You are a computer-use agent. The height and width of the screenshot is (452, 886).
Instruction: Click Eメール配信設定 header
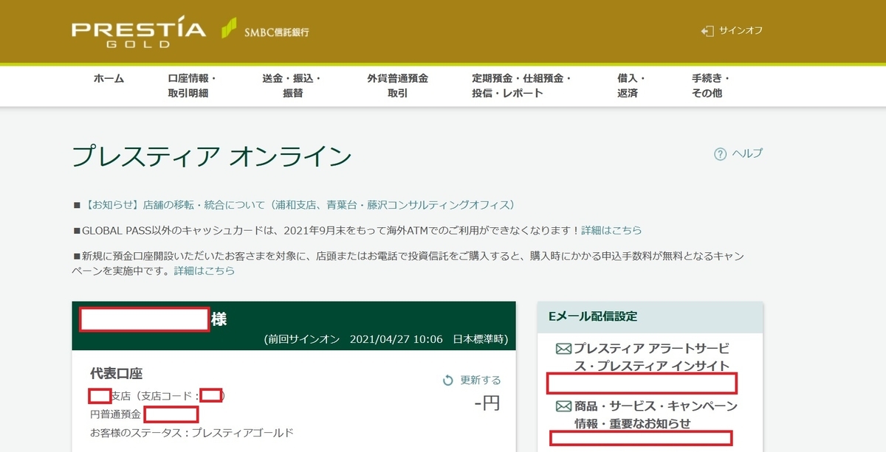(593, 316)
